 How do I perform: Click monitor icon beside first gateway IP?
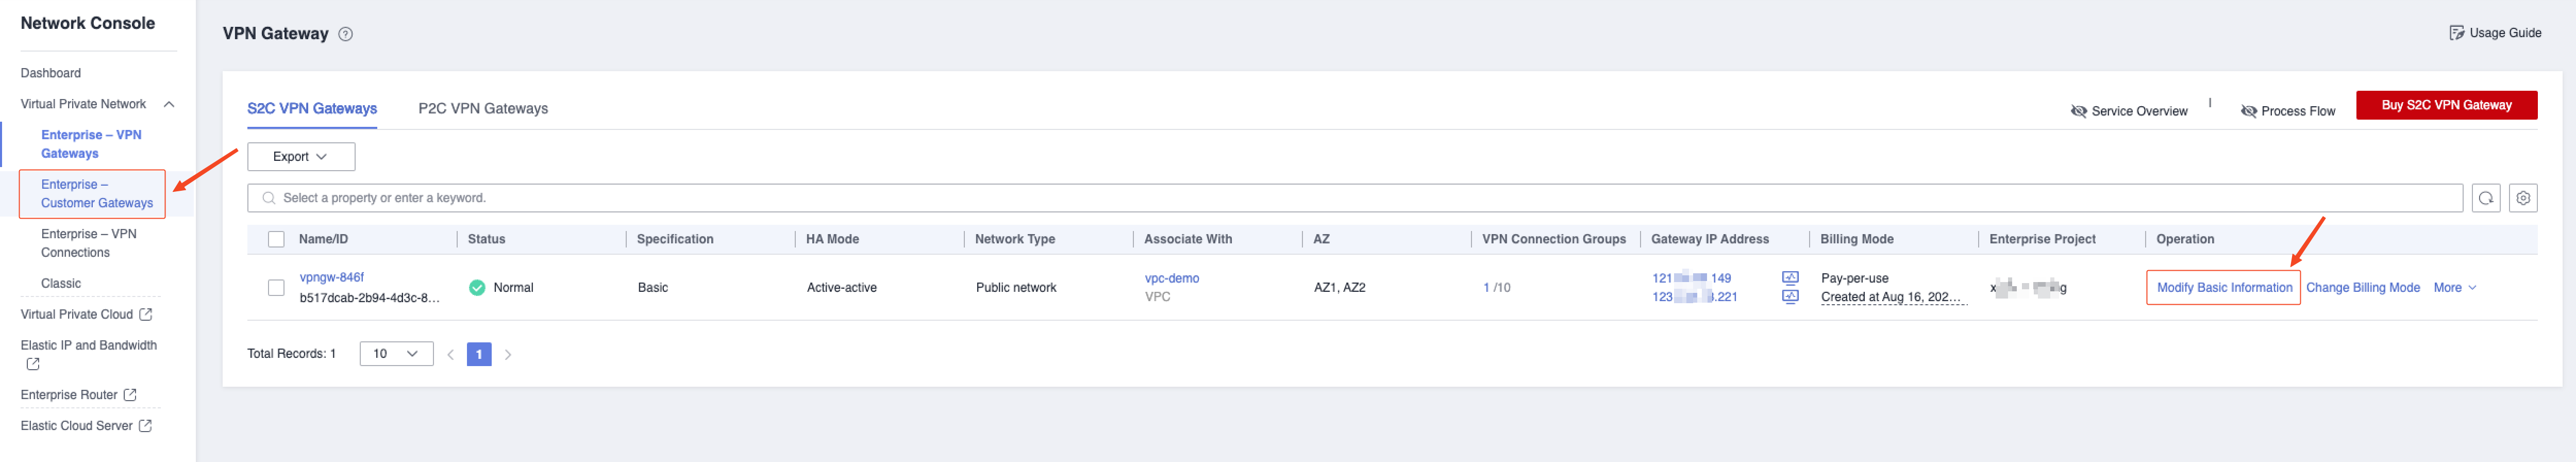[1790, 277]
